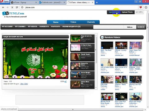Select the Home navigation tab
The width and height of the screenshot is (149, 111).
pos(56,22)
